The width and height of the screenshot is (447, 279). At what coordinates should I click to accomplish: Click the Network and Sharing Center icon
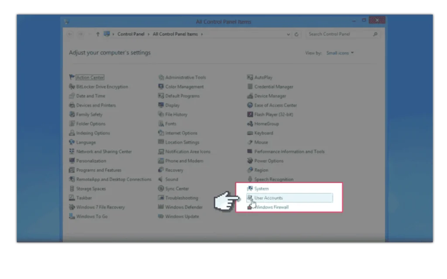click(72, 151)
